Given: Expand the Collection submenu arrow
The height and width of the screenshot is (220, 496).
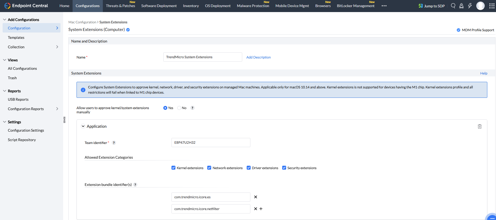Looking at the screenshot, I should tap(57, 47).
